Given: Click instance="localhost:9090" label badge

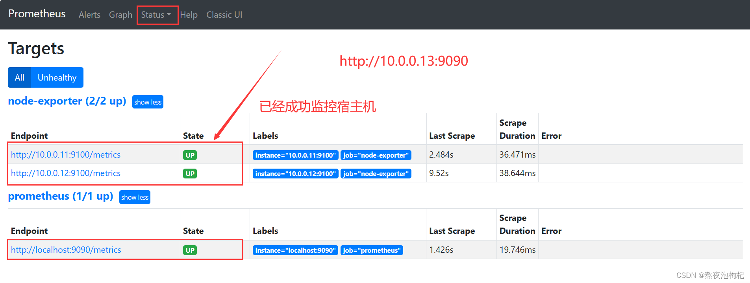Looking at the screenshot, I should coord(295,250).
